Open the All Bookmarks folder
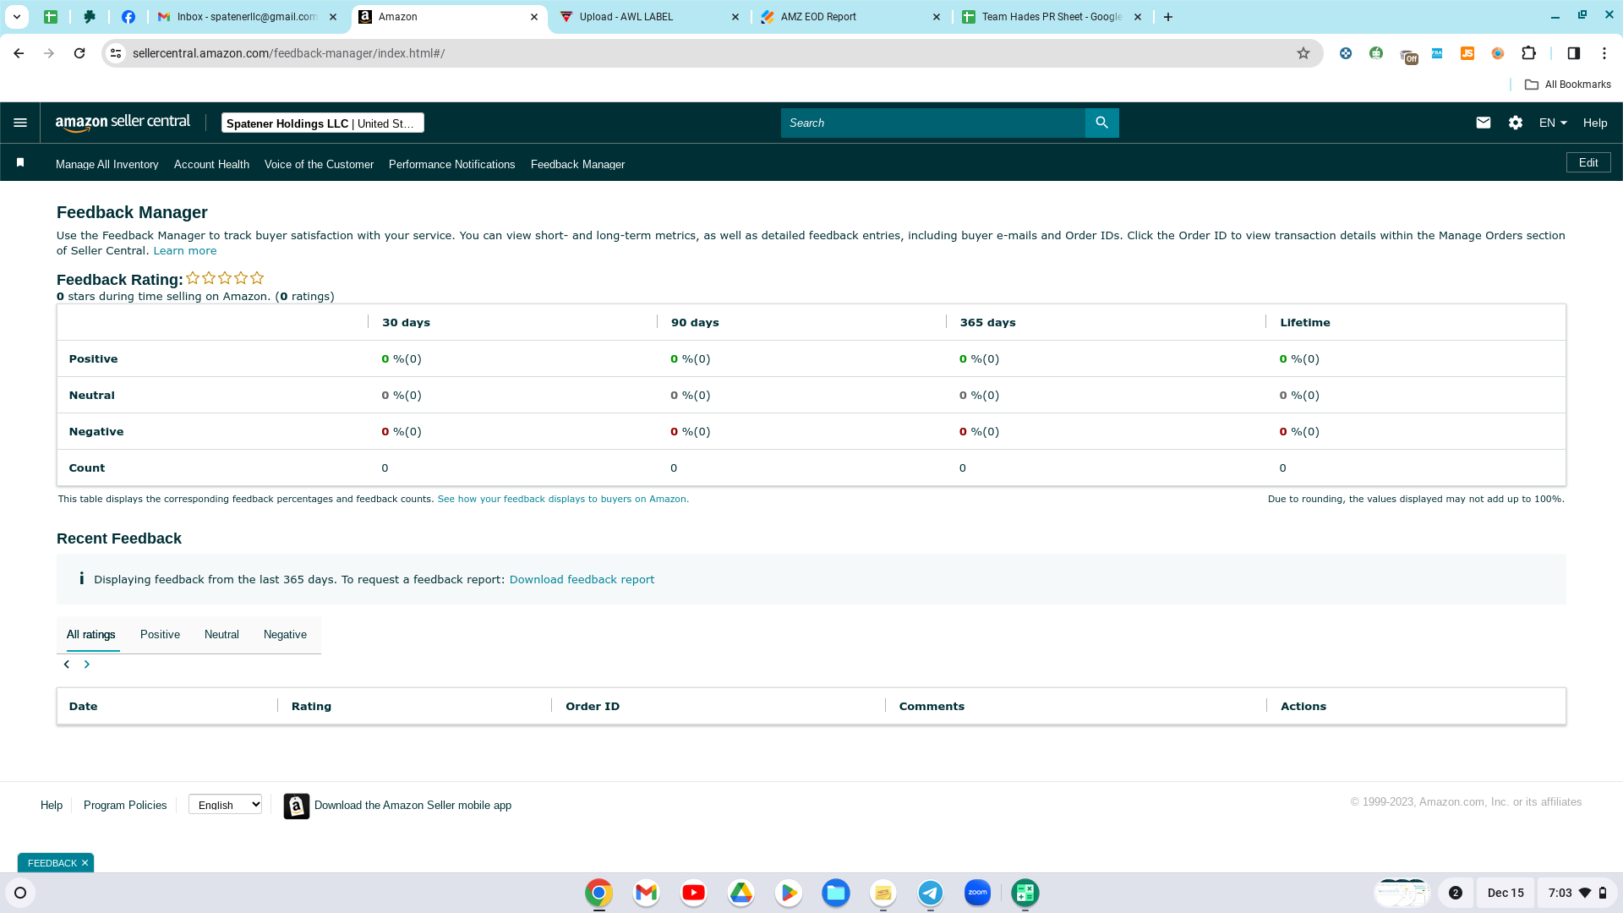This screenshot has width=1623, height=913. [x=1567, y=85]
